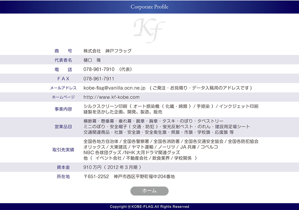This screenshot has width=299, height=210.
Task: Click the メールアドレス row label
Action: (x=63, y=88)
